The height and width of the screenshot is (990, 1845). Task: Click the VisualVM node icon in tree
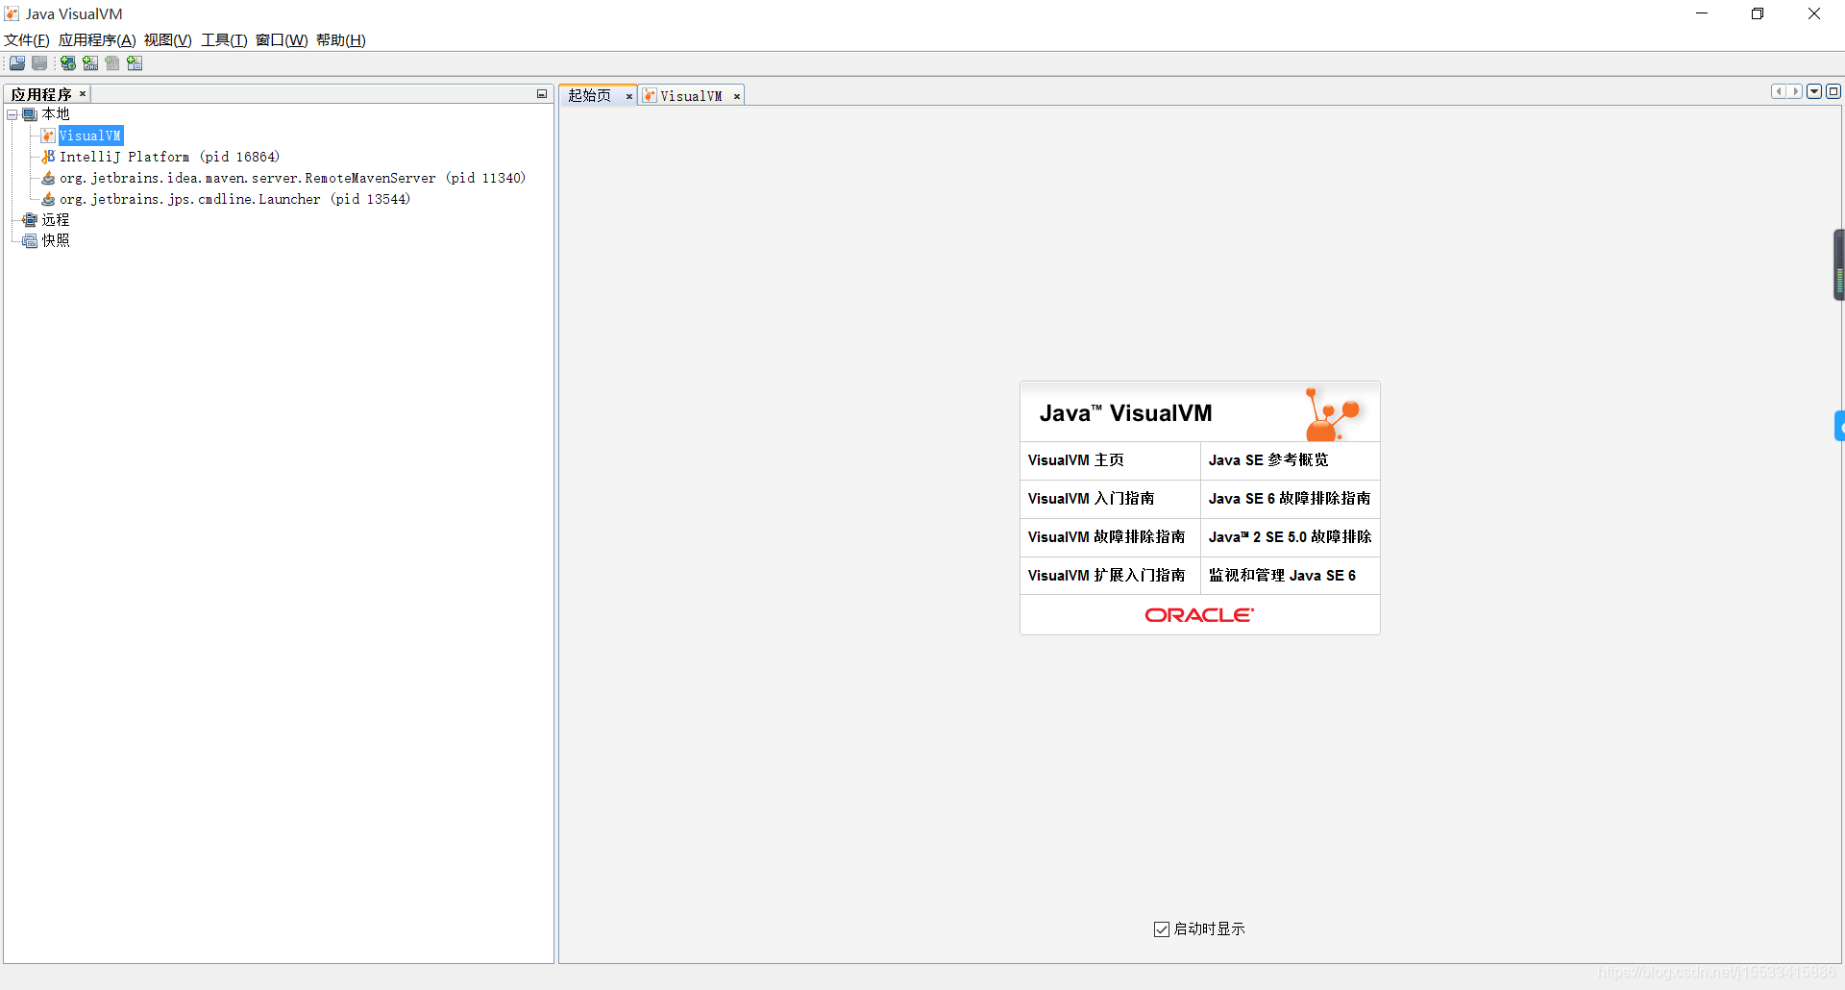[48, 136]
